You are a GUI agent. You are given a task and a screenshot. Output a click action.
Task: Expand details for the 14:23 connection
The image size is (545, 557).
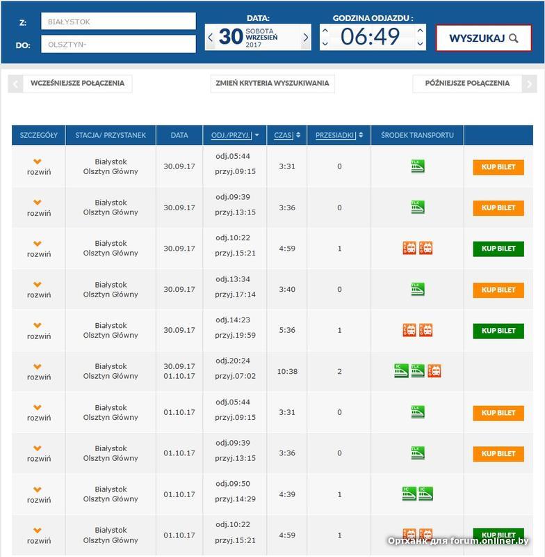pos(38,330)
